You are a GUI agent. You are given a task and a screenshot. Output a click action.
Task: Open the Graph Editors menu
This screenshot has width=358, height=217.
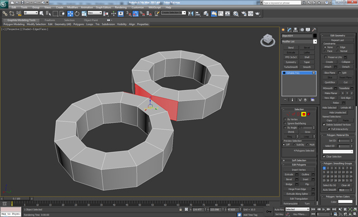click(103, 7)
